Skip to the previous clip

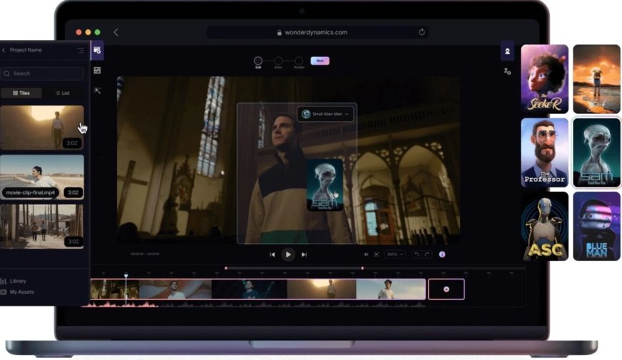tap(272, 254)
